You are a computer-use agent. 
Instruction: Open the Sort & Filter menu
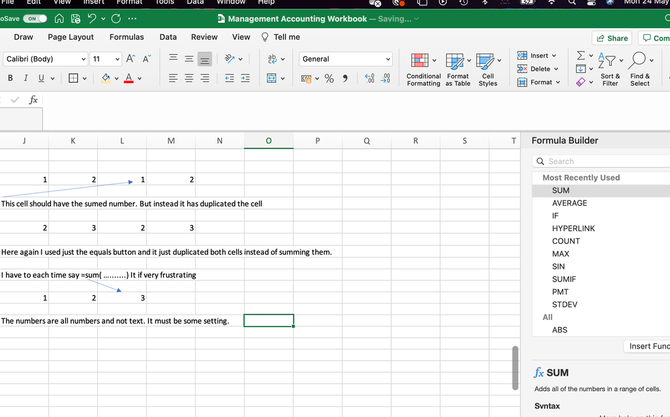(x=610, y=70)
